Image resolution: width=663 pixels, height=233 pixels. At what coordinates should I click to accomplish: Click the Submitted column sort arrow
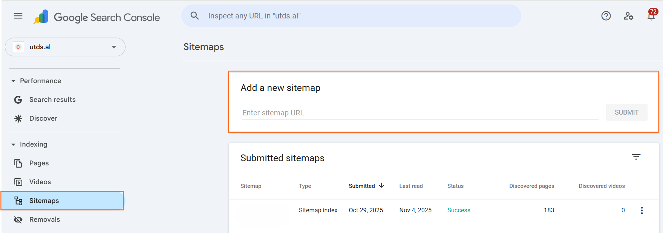tap(381, 186)
